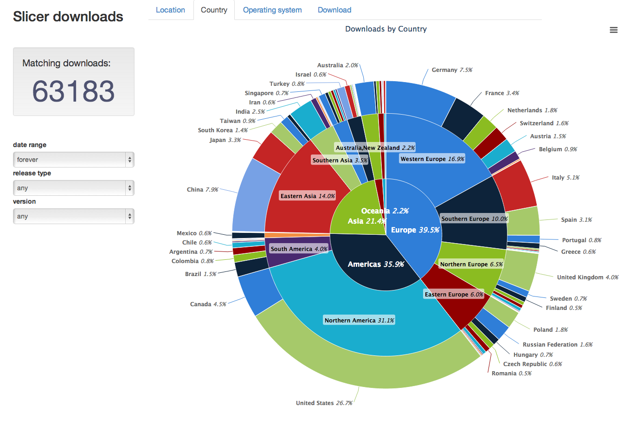Screen dimensions: 623x425
Task: Select the Western Europe 16.9% segment
Action: pyautogui.click(x=432, y=159)
